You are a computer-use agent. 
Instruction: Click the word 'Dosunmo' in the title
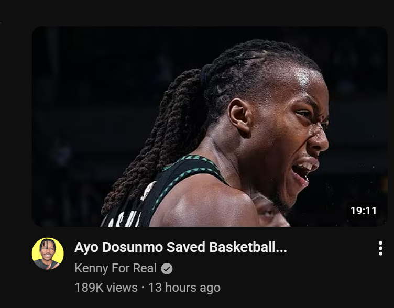point(133,247)
